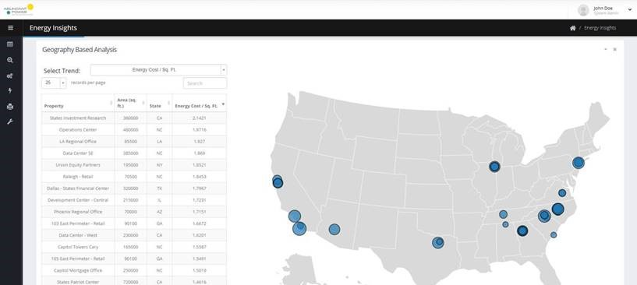Select the States Investment Research row

tap(134, 118)
